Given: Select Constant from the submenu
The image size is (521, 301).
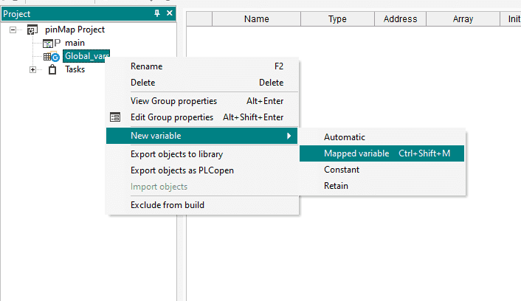Looking at the screenshot, I should (x=342, y=170).
